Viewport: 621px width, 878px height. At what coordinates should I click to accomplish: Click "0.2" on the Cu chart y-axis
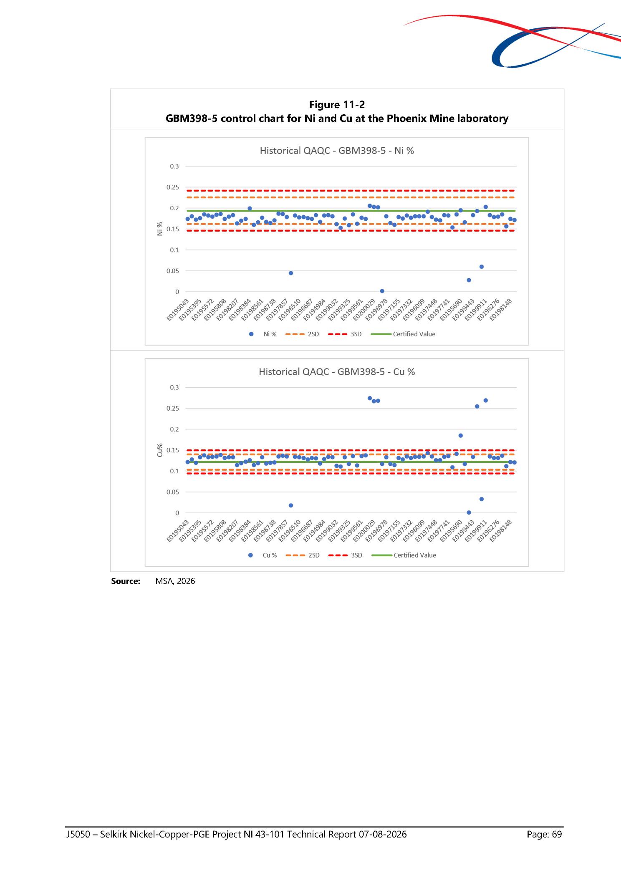coord(174,429)
